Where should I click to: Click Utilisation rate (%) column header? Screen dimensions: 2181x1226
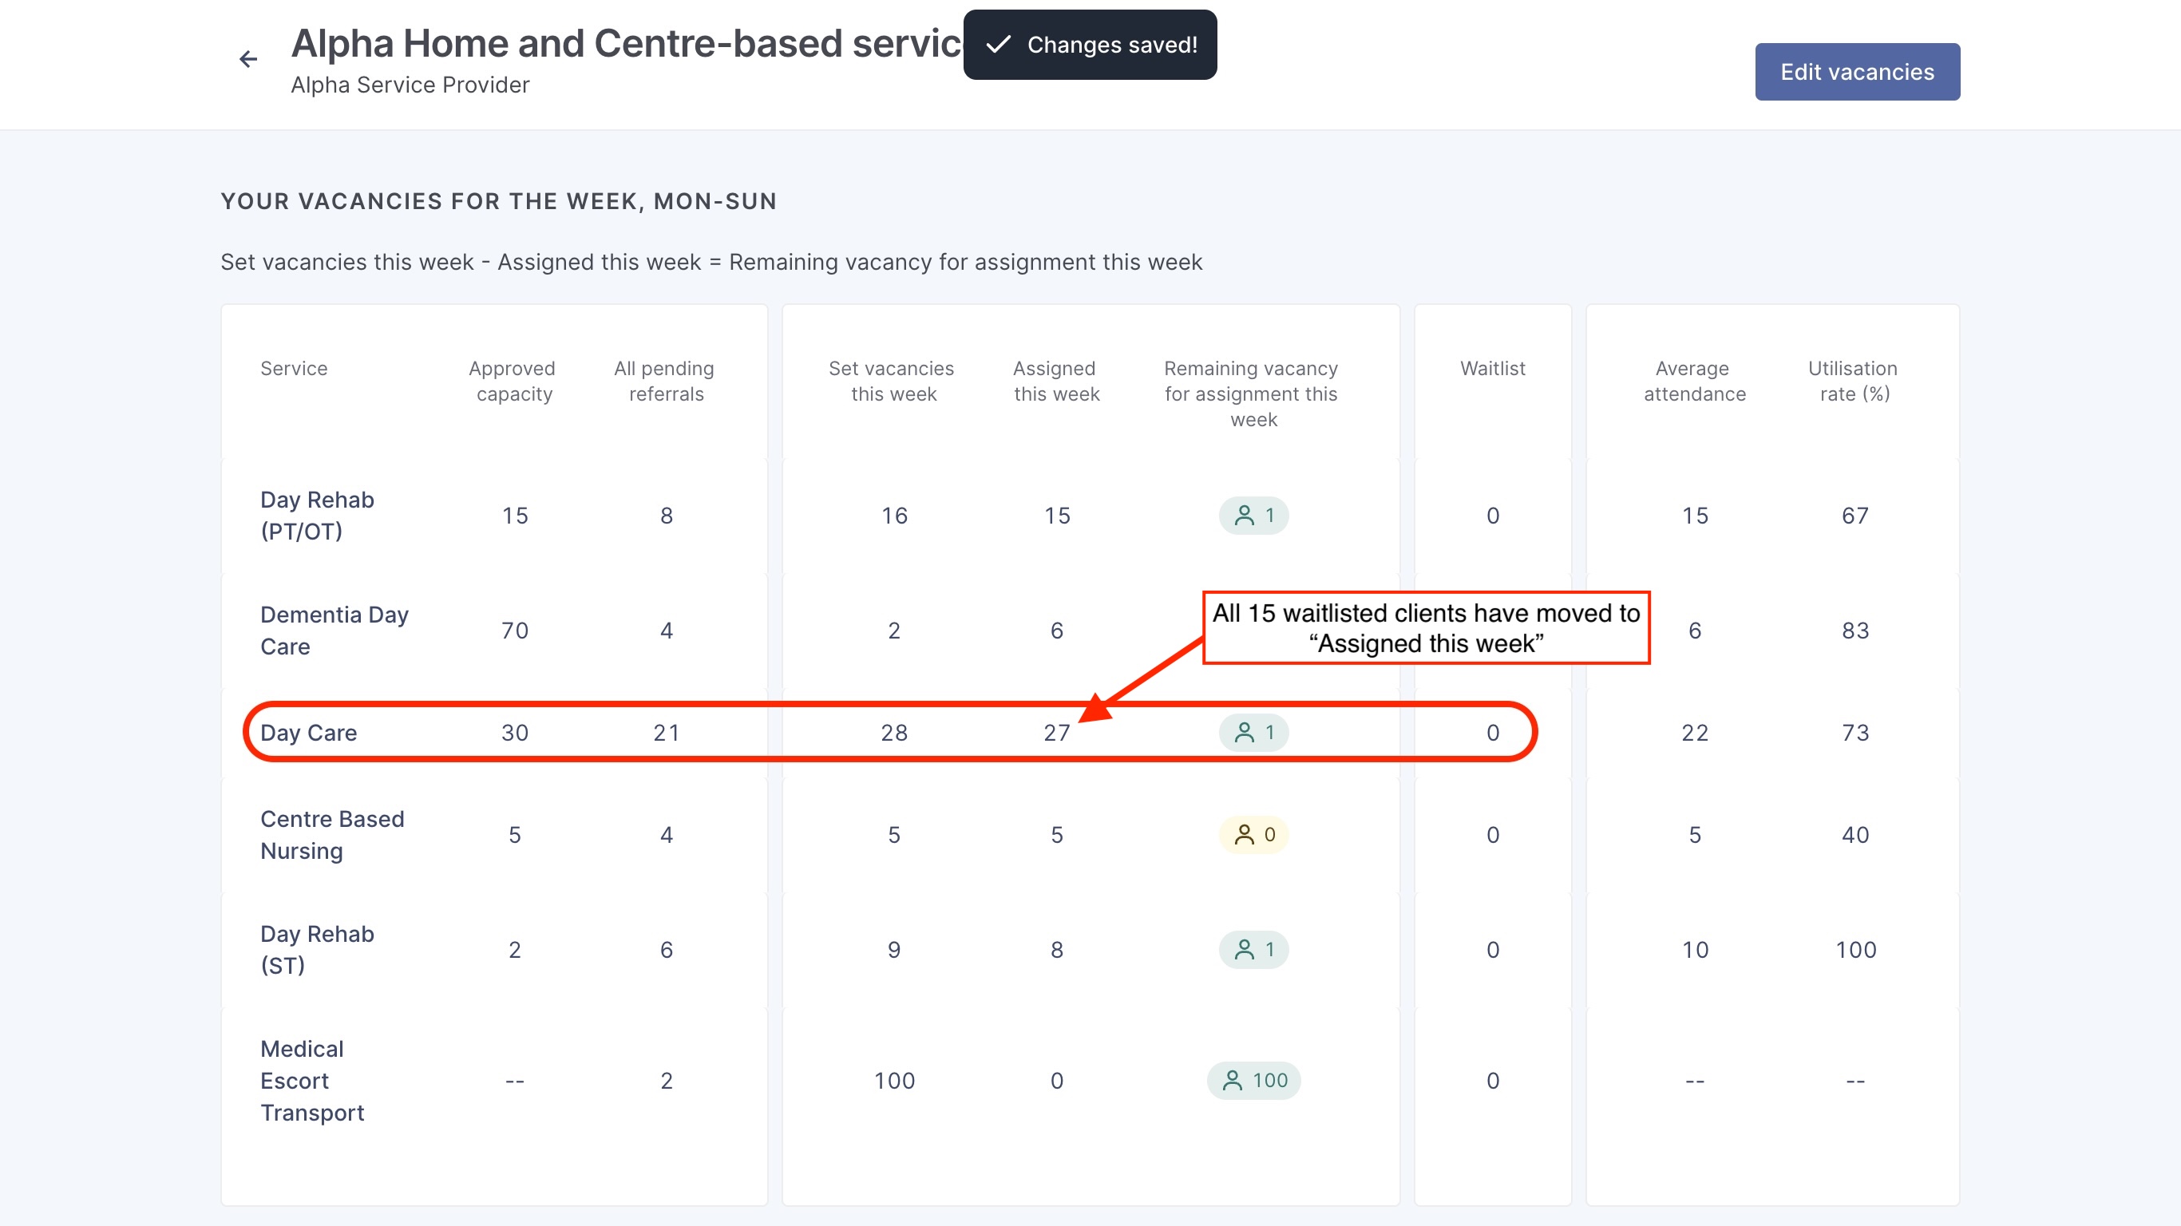[1854, 381]
